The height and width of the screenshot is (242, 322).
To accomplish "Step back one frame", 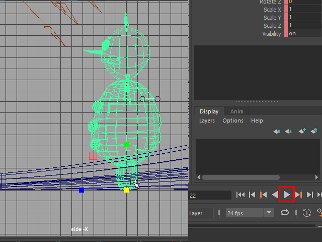I will coord(252,195).
